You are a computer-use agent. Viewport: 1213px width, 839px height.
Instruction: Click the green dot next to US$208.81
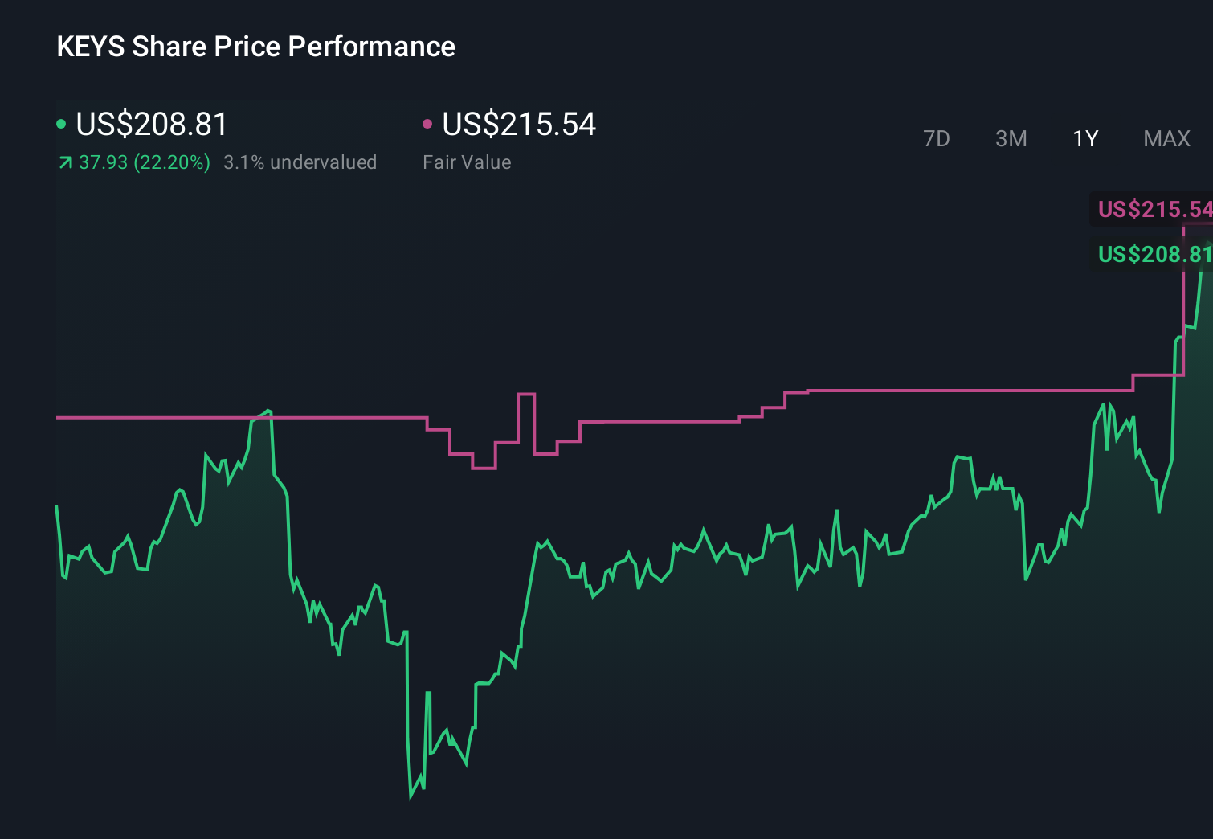coord(61,123)
